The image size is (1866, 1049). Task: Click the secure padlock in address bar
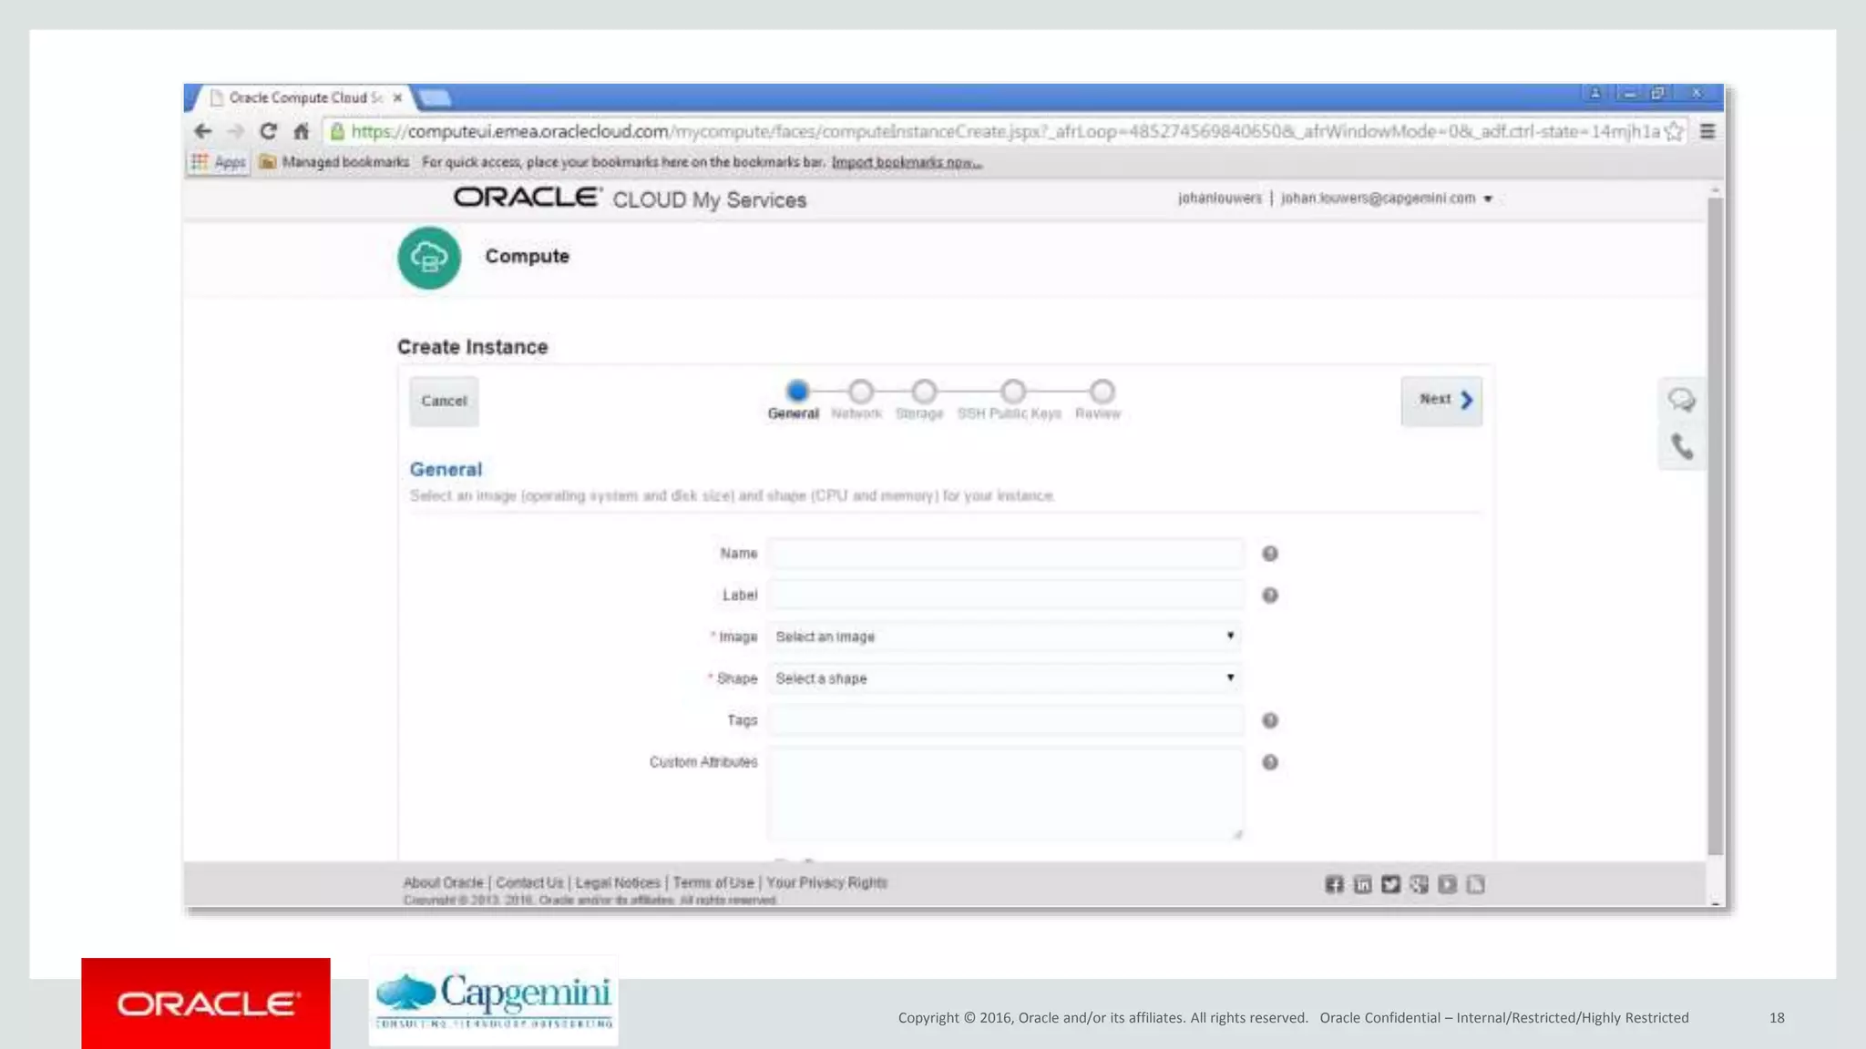pos(337,132)
